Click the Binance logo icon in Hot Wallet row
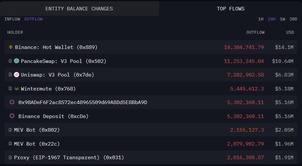Screen dimensions: 302x166 (11, 47)
